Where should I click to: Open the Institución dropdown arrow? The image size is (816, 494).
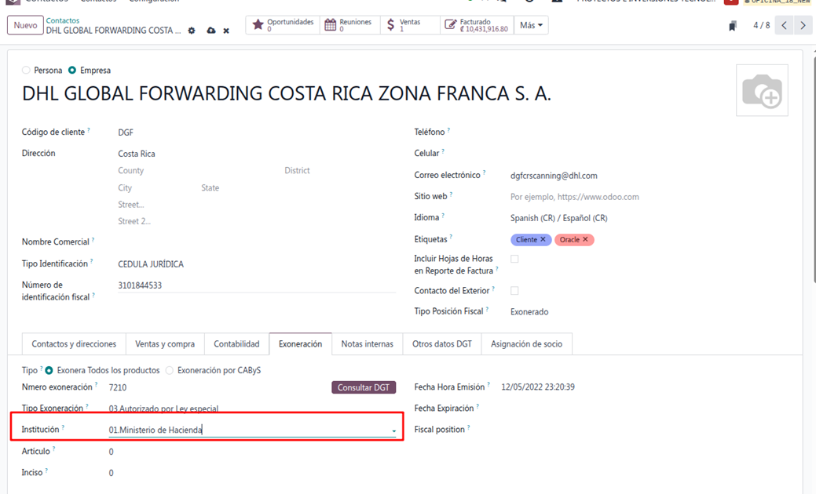tap(393, 430)
